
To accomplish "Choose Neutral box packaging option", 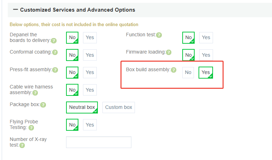I will click(x=82, y=107).
